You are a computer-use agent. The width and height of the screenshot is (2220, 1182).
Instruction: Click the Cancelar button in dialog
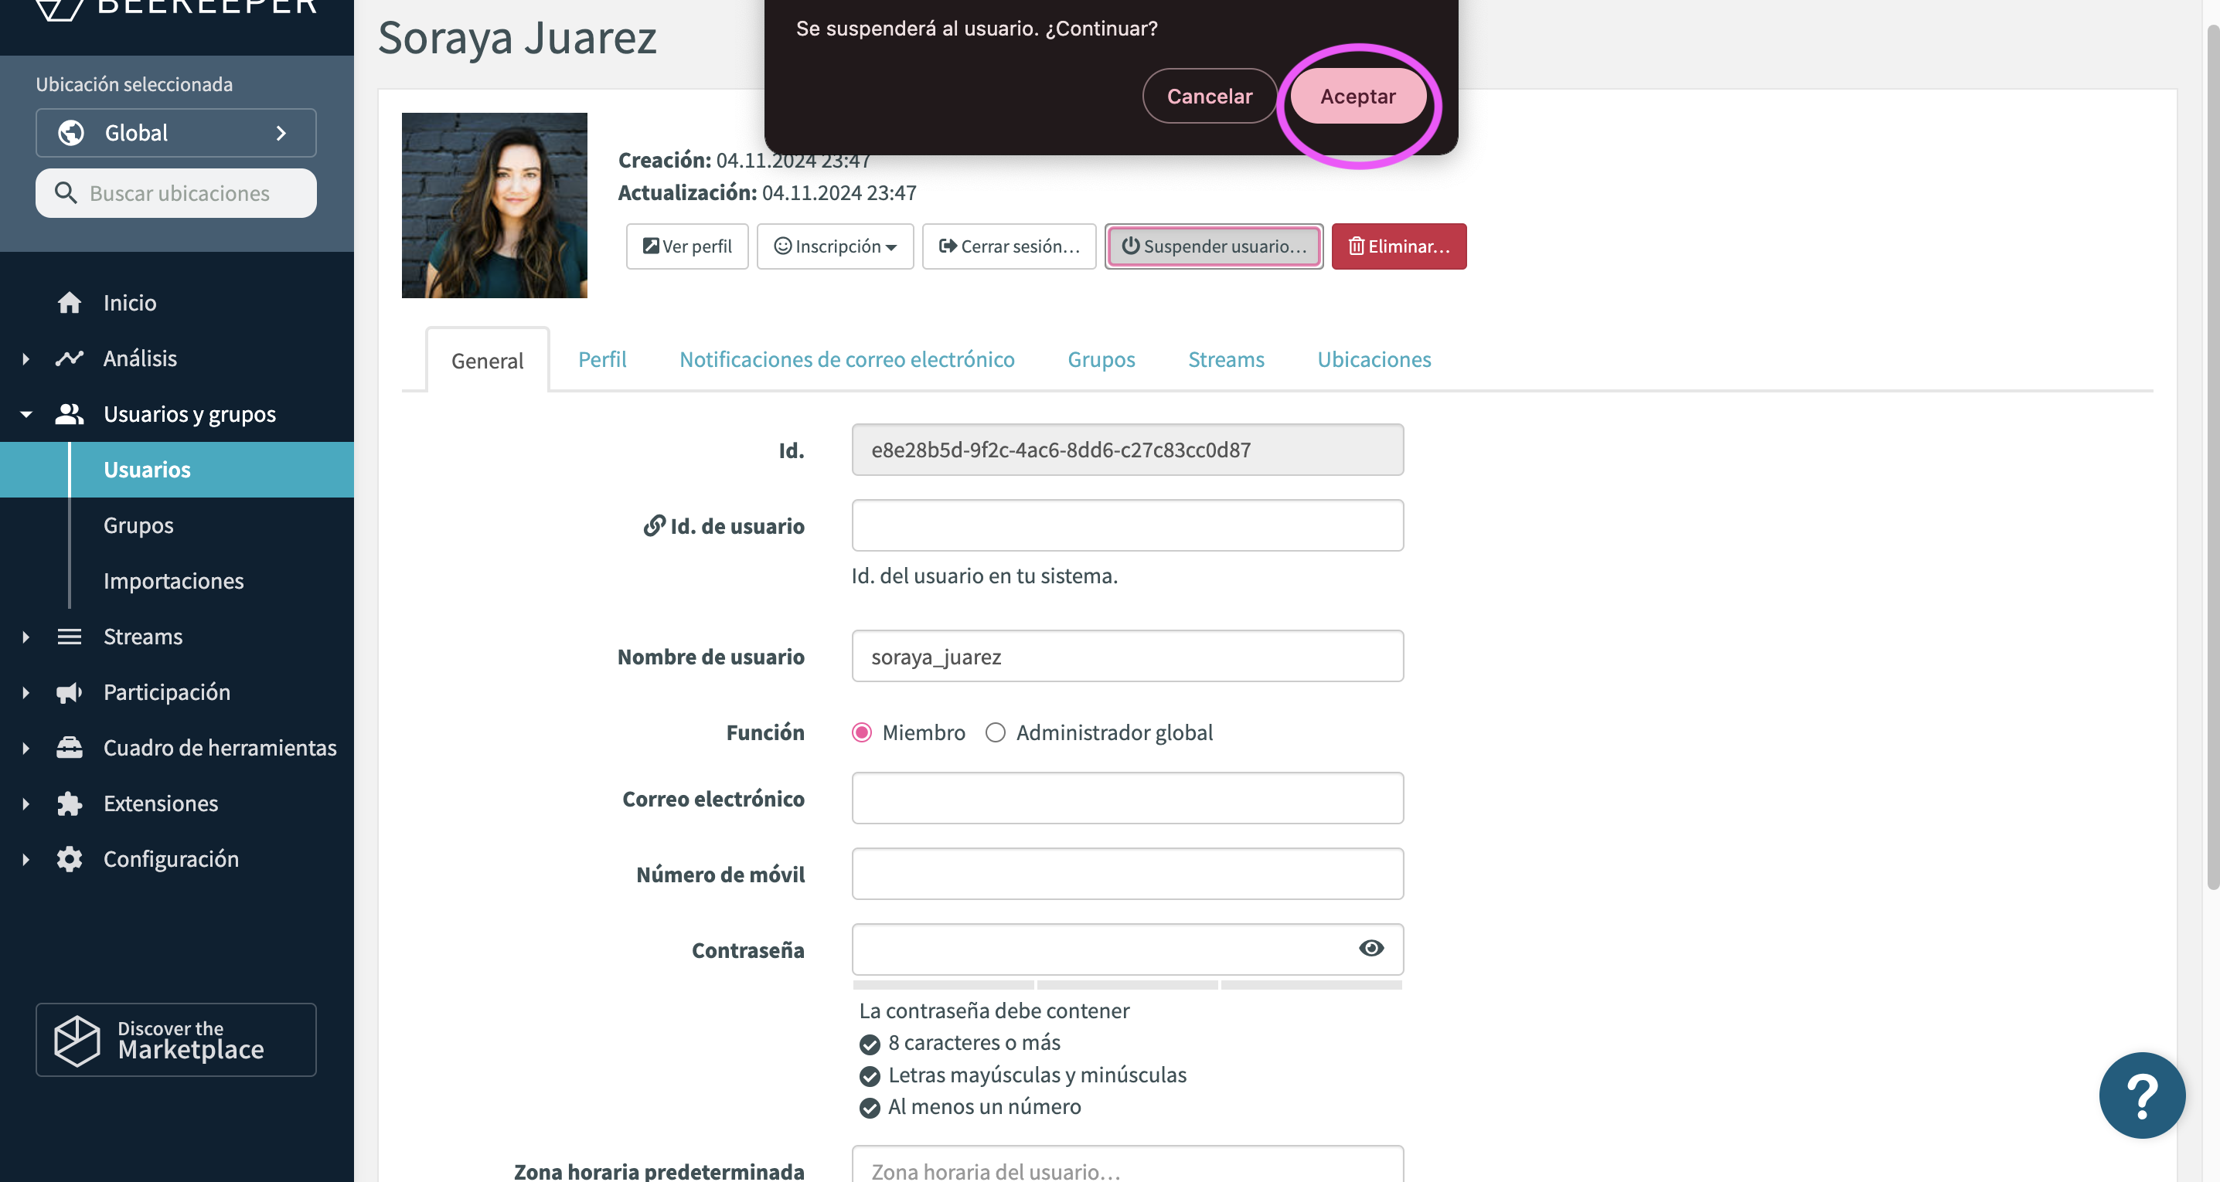point(1209,97)
